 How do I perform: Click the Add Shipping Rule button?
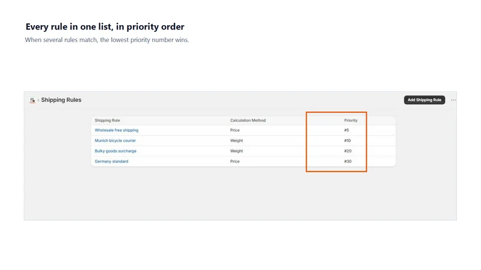pos(424,100)
